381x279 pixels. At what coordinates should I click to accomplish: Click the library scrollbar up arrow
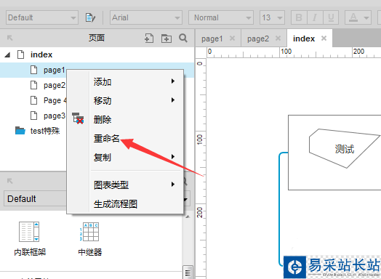click(x=188, y=217)
